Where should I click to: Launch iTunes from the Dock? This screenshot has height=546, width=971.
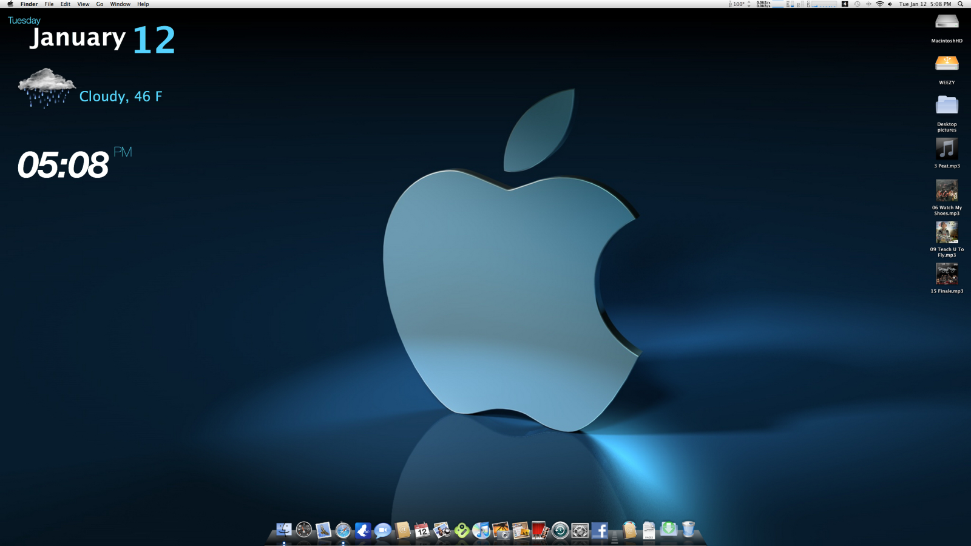pyautogui.click(x=481, y=530)
